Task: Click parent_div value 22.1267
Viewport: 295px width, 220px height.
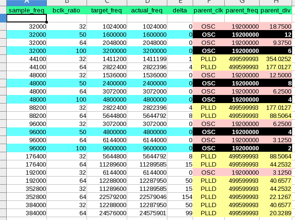Action: click(x=275, y=197)
